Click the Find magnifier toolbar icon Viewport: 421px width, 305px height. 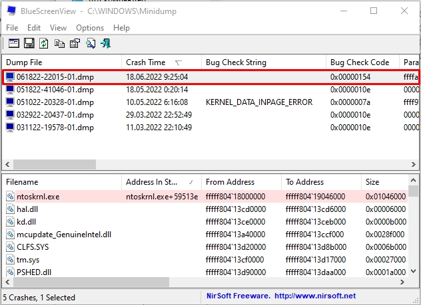pyautogui.click(x=90, y=43)
